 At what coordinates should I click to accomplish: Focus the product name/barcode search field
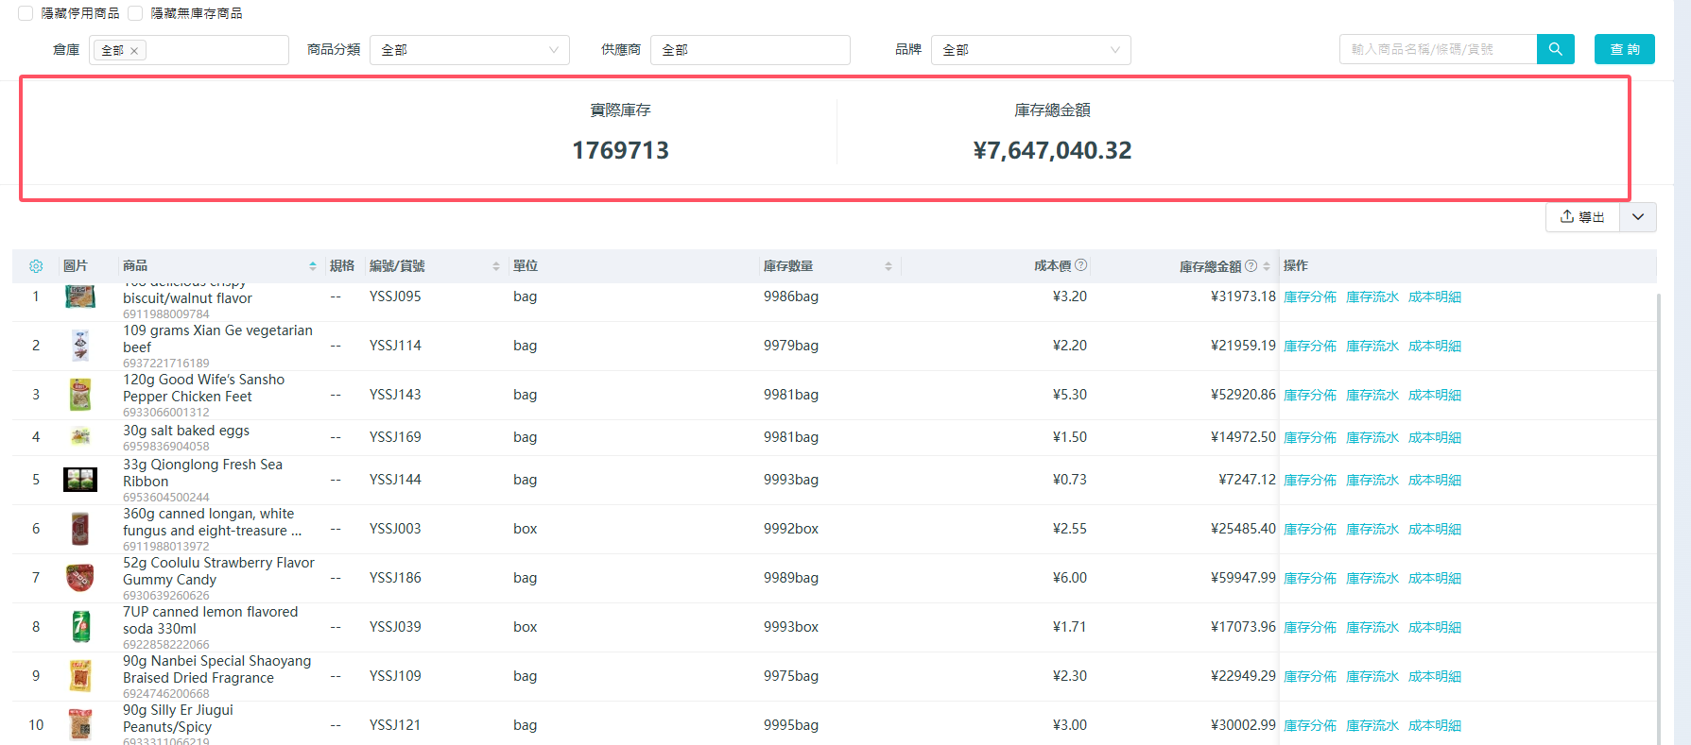tap(1437, 49)
